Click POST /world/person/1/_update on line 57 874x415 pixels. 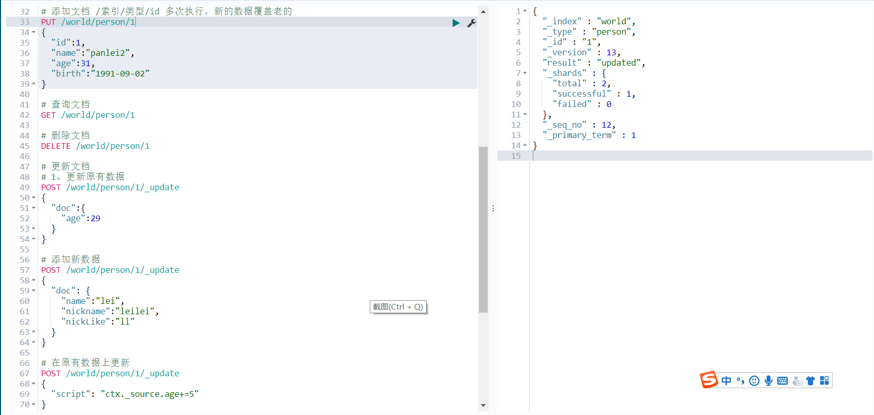[110, 270]
